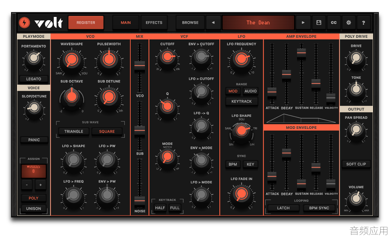Open the BROWSE preset browser
Viewport: 390px width, 237px height.
190,23
